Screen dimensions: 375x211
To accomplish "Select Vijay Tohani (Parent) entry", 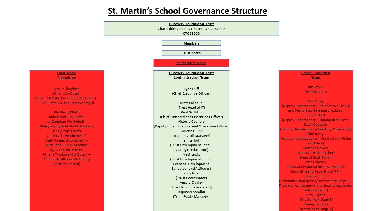I will tap(67, 150).
